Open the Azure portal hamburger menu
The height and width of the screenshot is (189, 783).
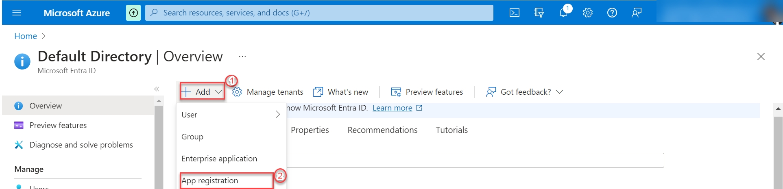tap(17, 13)
